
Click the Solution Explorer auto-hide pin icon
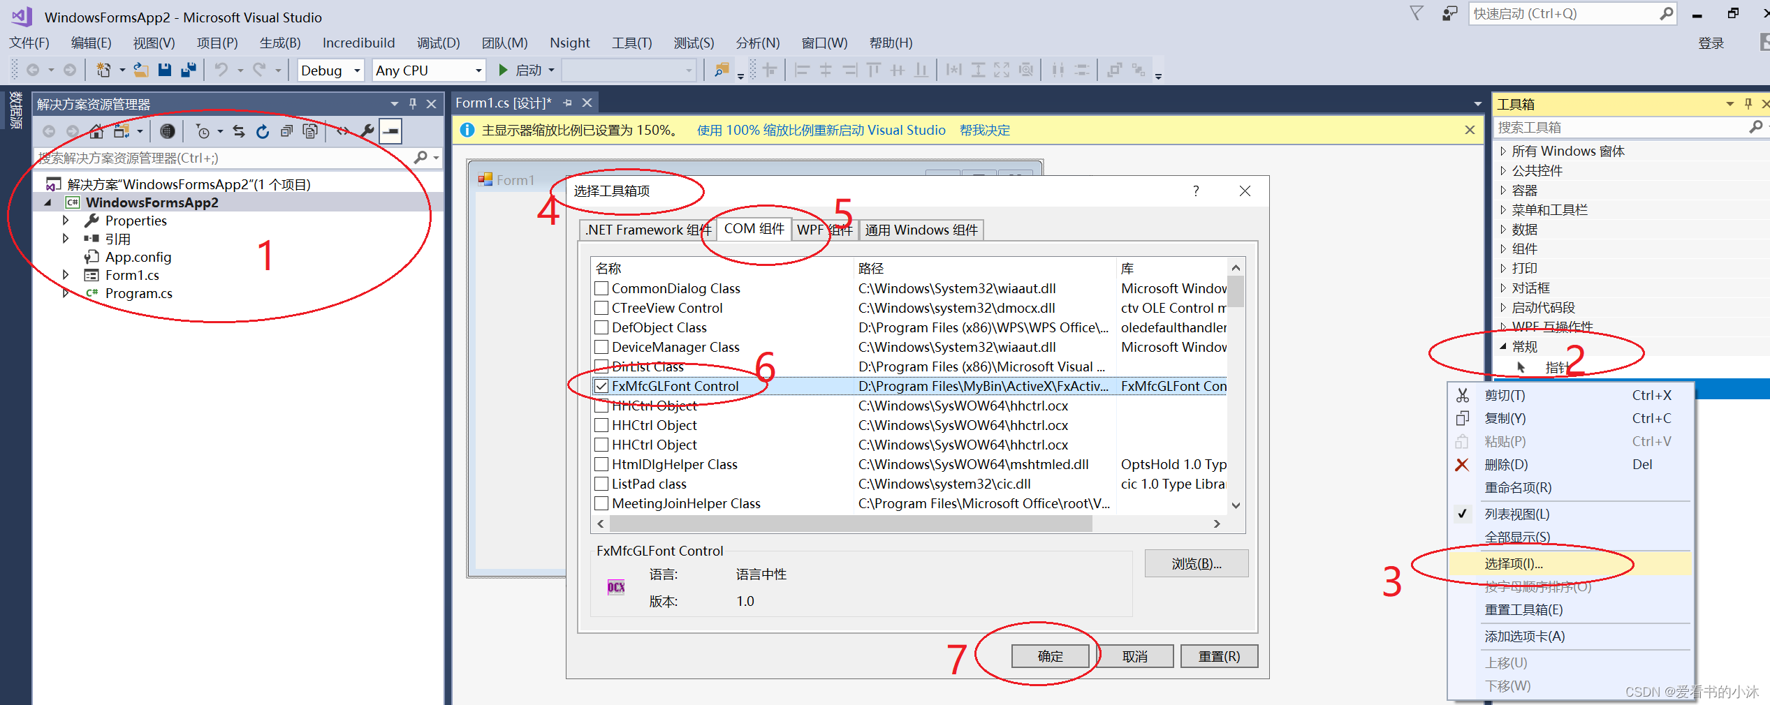pos(413,103)
